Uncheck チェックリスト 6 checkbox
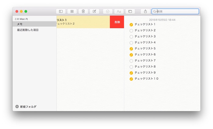Image resolution: width=213 pixels, height=129 pixels. click(x=131, y=55)
